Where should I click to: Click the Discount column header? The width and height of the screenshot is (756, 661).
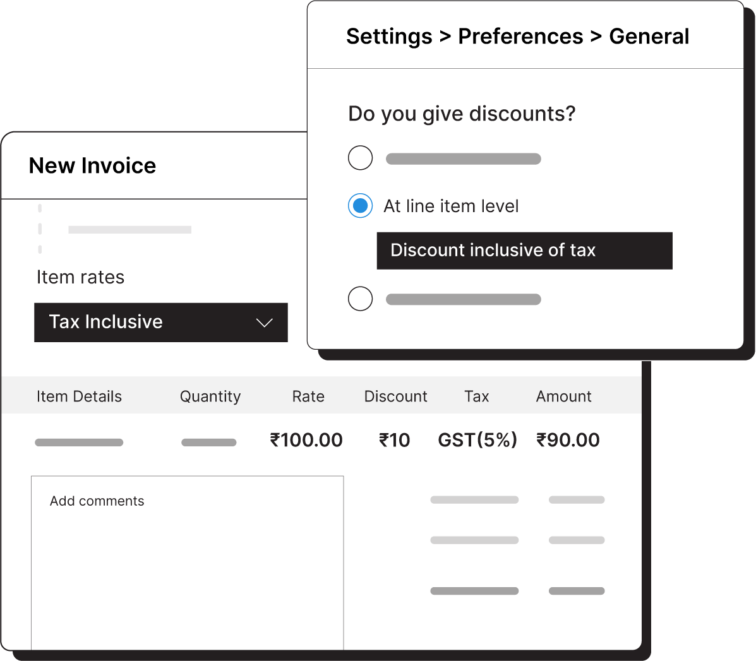395,396
